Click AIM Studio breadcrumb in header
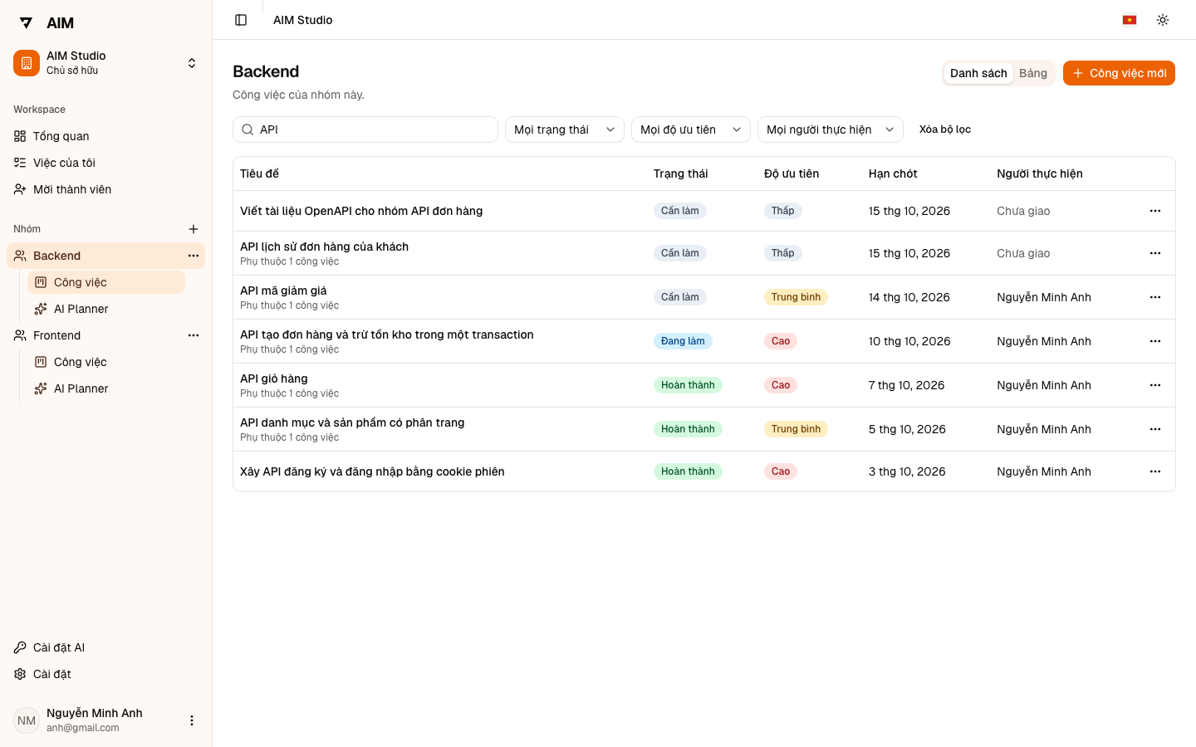The height and width of the screenshot is (747, 1196). point(303,20)
